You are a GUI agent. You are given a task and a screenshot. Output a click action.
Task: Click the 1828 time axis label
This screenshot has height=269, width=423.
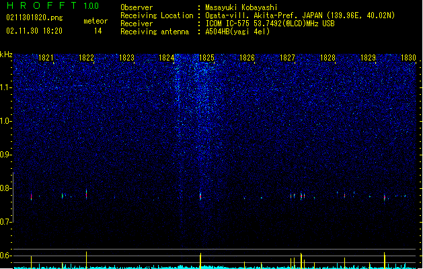[328, 58]
